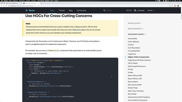Click the Languages translate icon
Image resolution: width=182 pixels, height=102 pixels.
[135, 10]
